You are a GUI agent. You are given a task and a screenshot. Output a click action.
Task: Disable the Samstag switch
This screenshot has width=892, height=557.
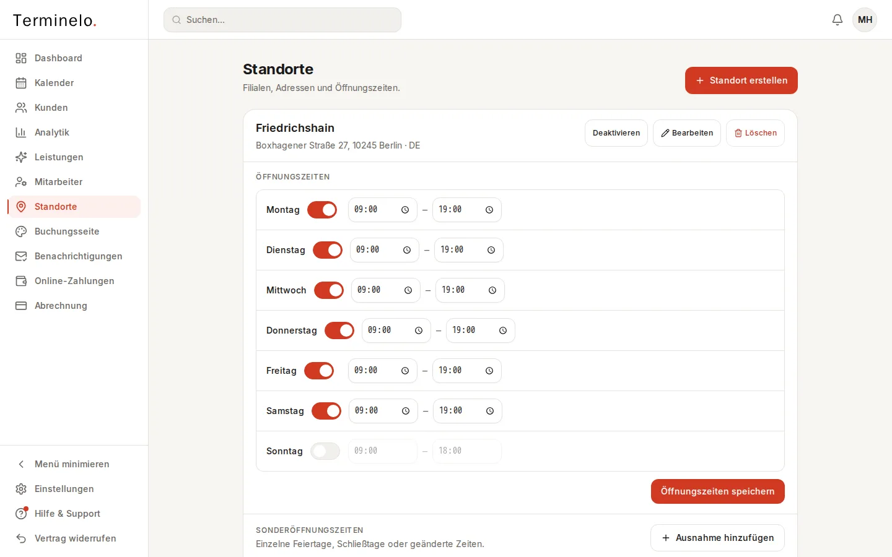point(326,411)
